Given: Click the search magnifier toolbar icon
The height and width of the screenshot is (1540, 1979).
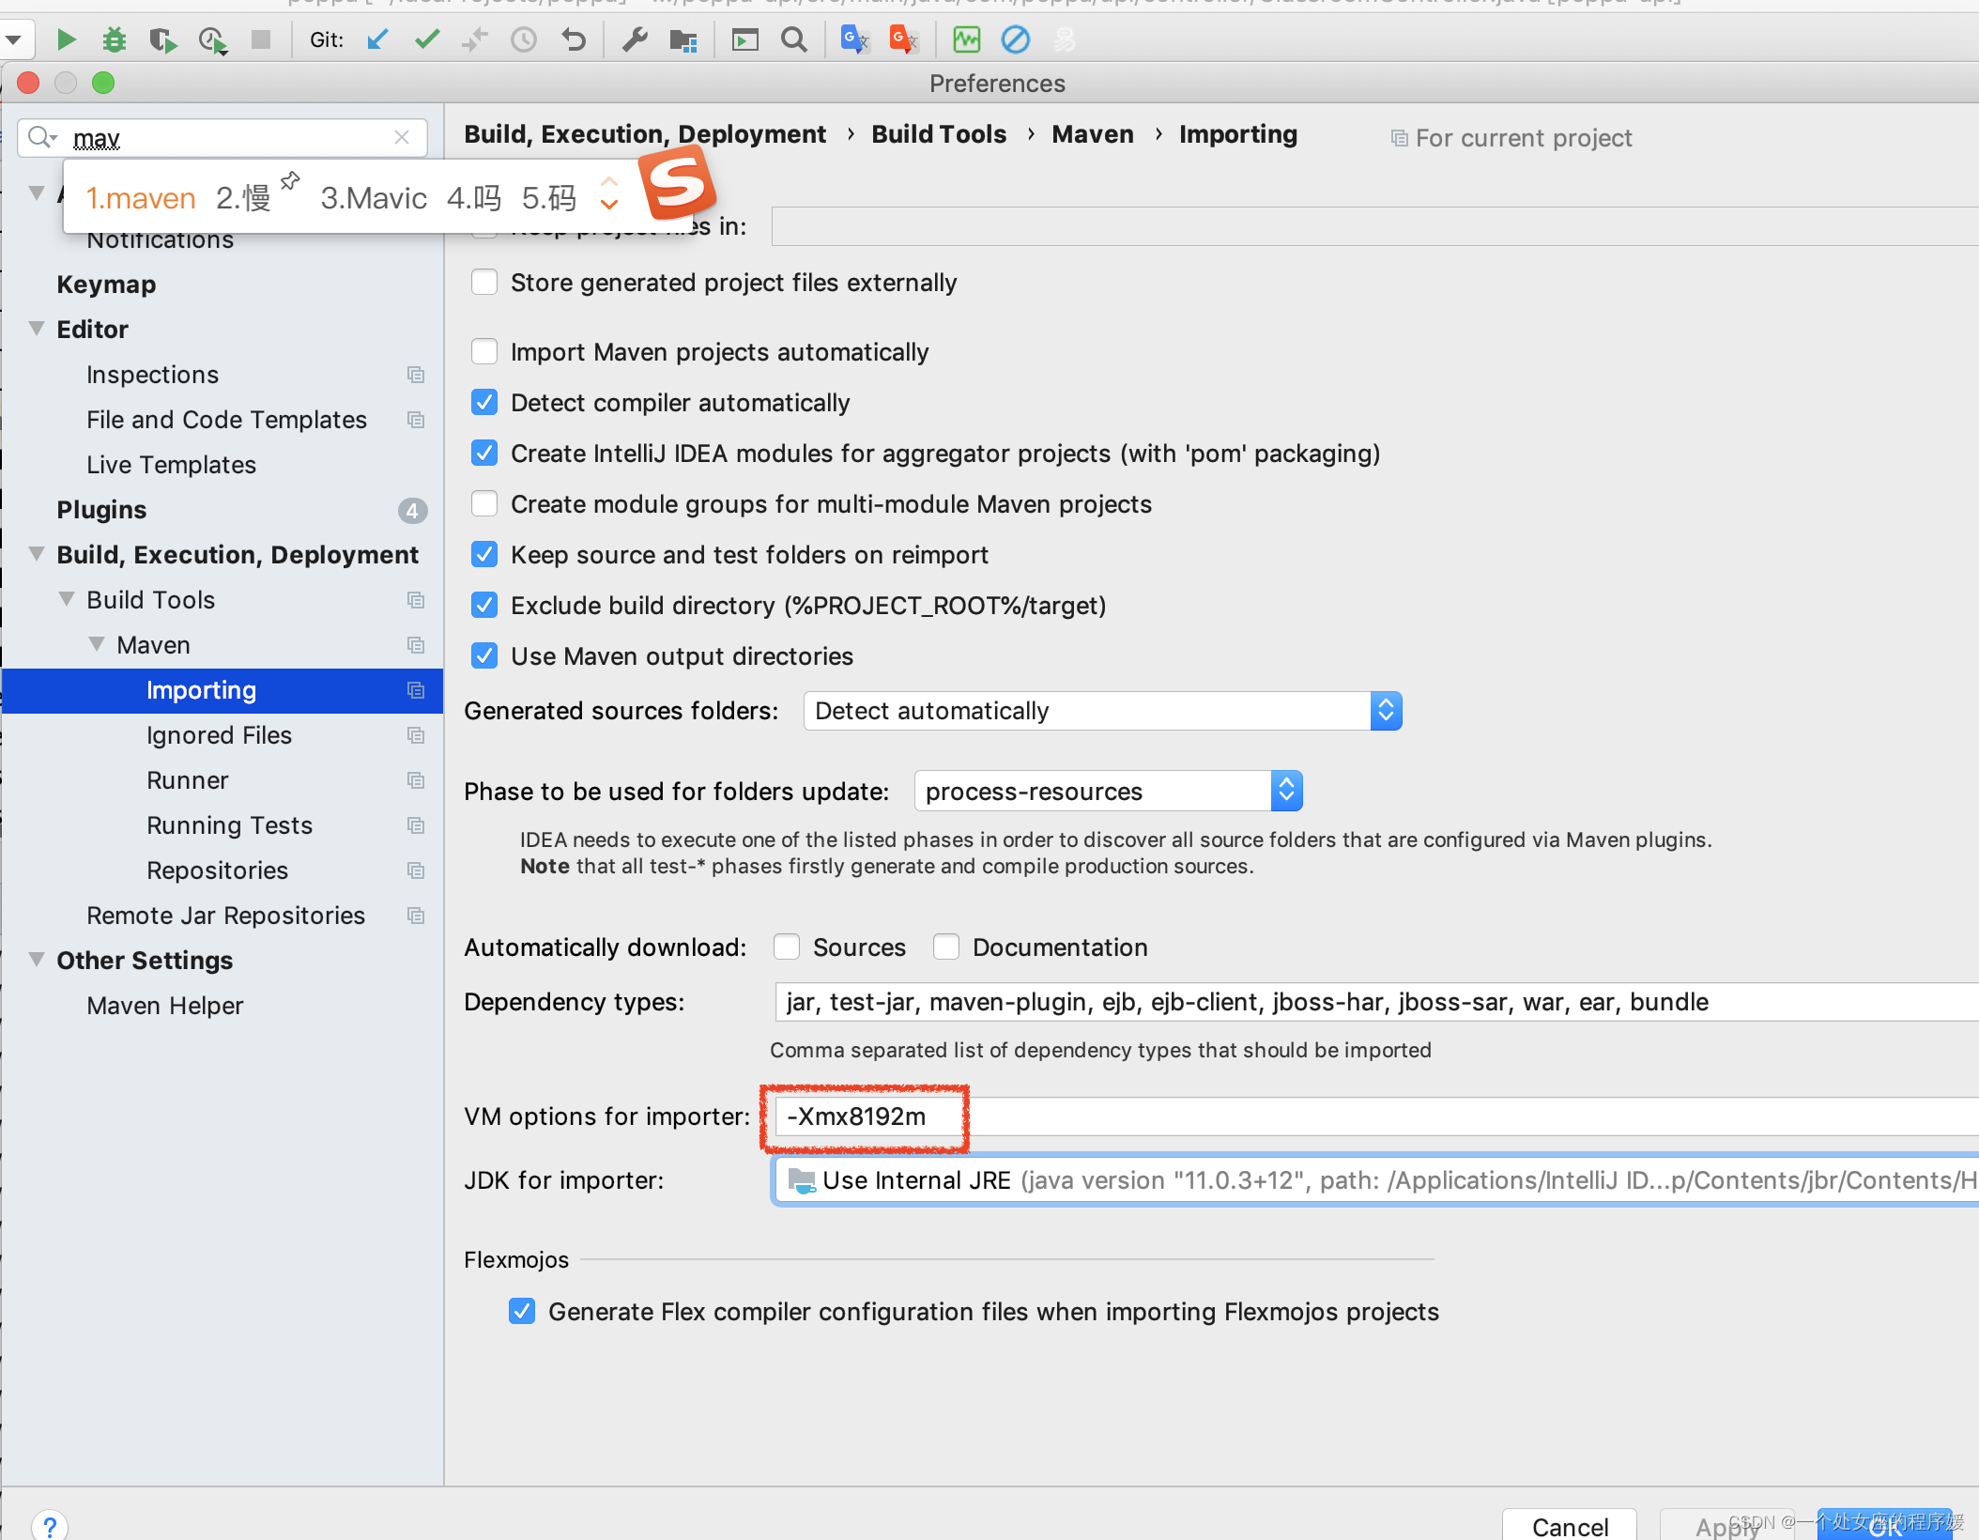Looking at the screenshot, I should (794, 39).
